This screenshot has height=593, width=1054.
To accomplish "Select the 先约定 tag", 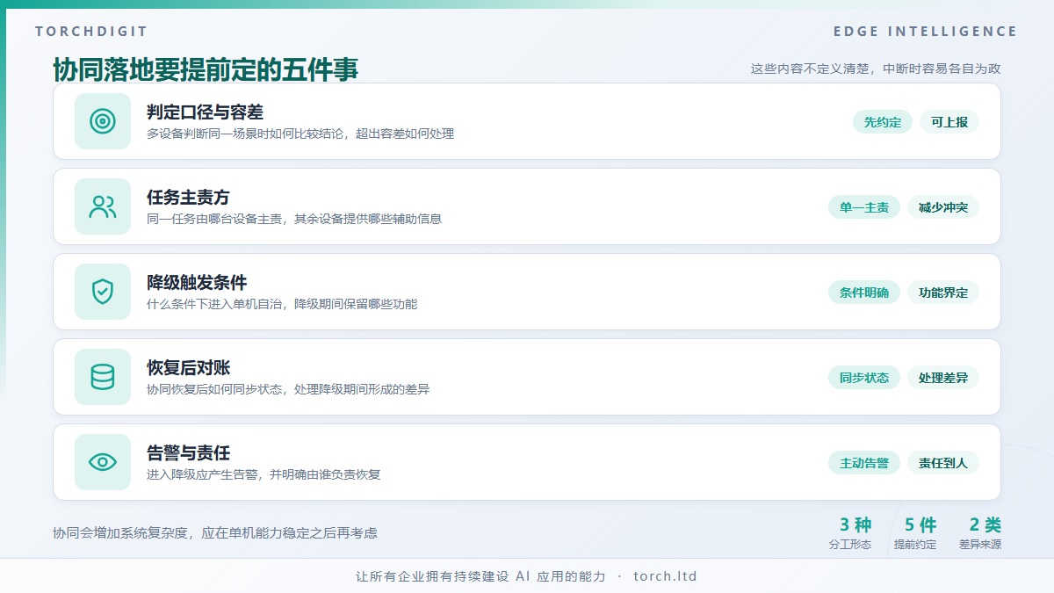I will (883, 122).
